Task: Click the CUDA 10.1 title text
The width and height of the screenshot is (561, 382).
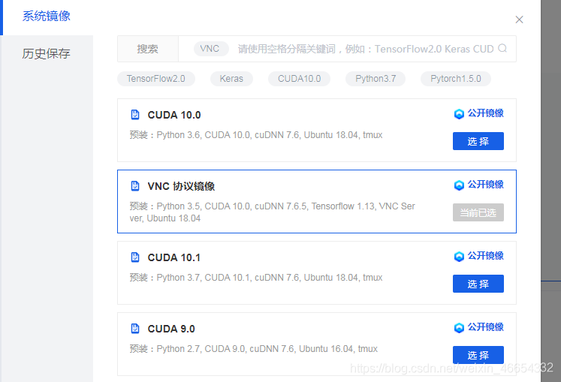Action: [x=174, y=257]
